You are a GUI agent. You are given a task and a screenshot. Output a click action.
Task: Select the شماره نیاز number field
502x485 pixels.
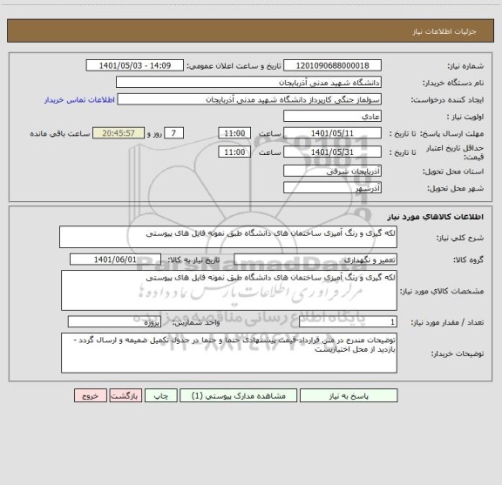click(x=332, y=65)
